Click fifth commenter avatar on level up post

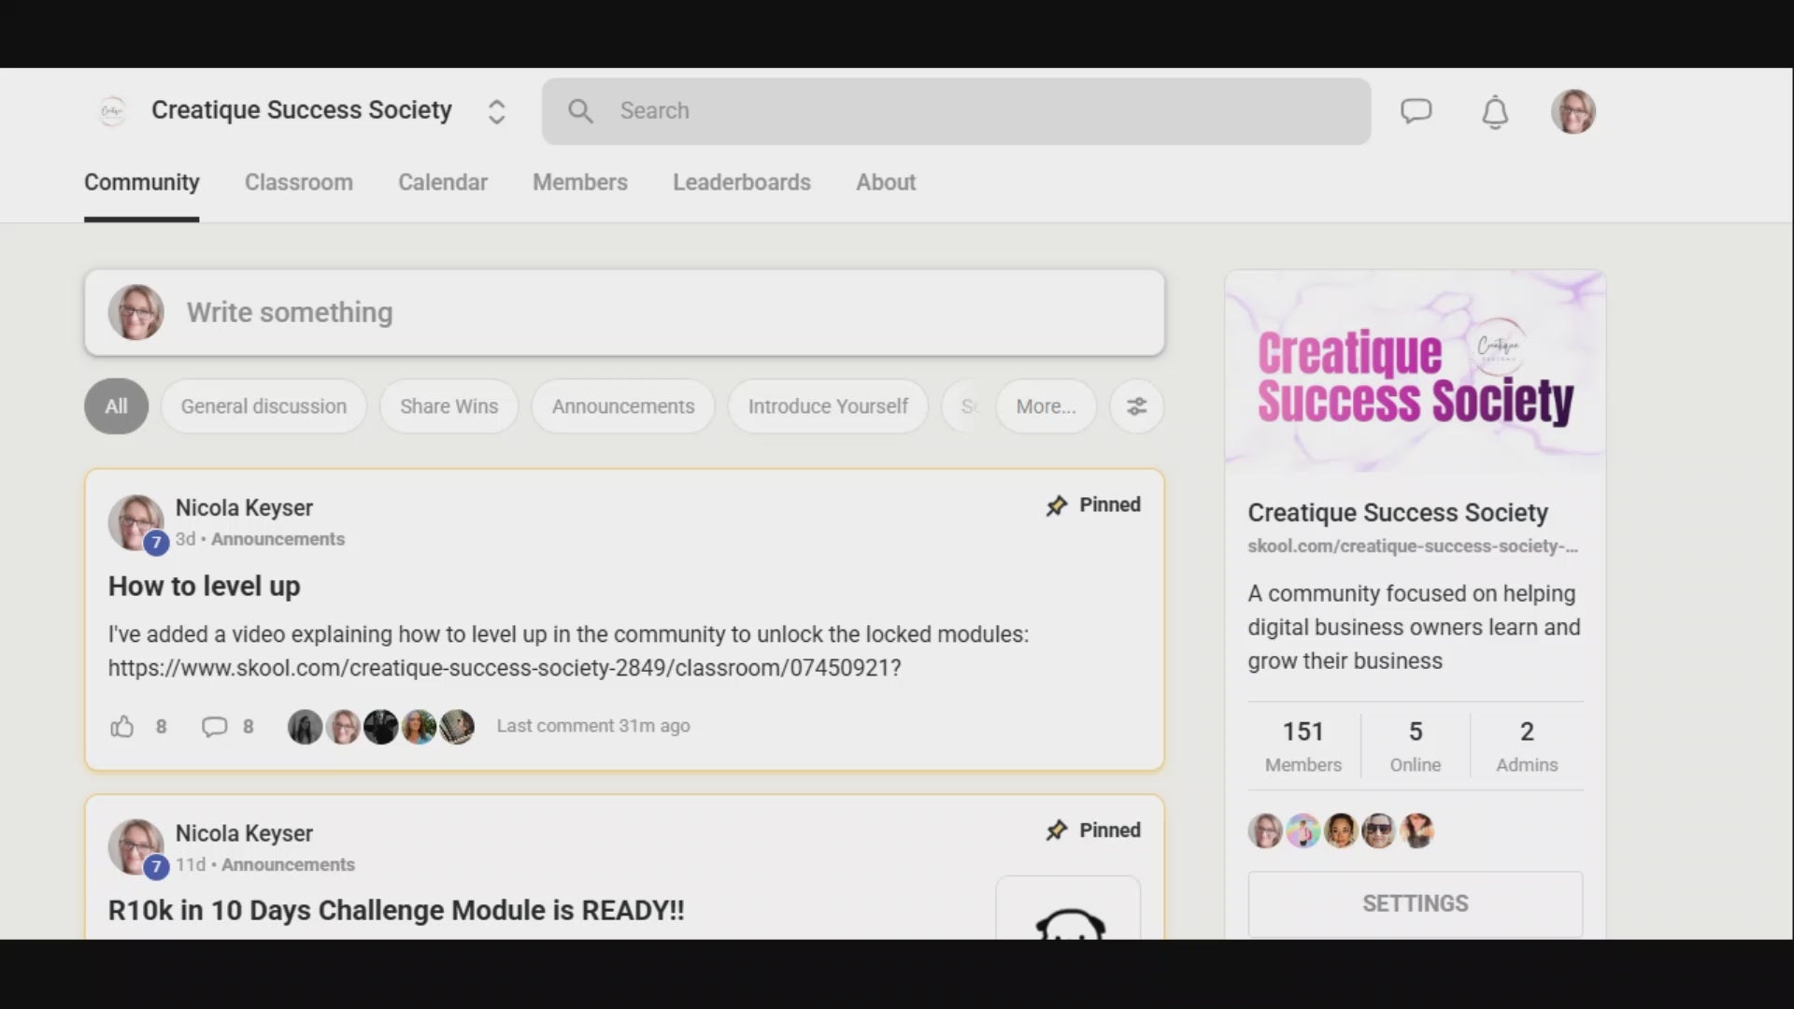coord(458,727)
